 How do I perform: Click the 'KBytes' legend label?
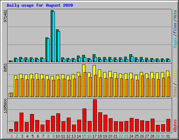175,126
